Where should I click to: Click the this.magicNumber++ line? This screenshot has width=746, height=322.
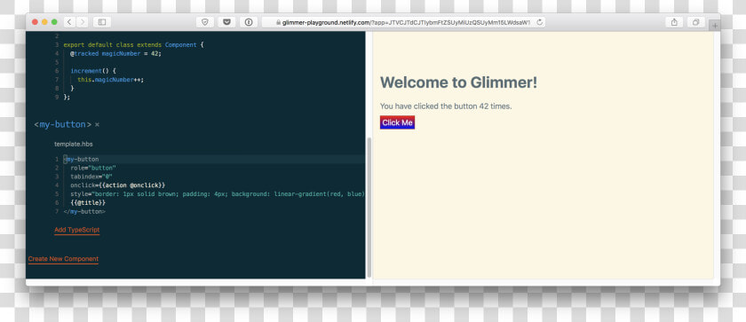point(110,80)
